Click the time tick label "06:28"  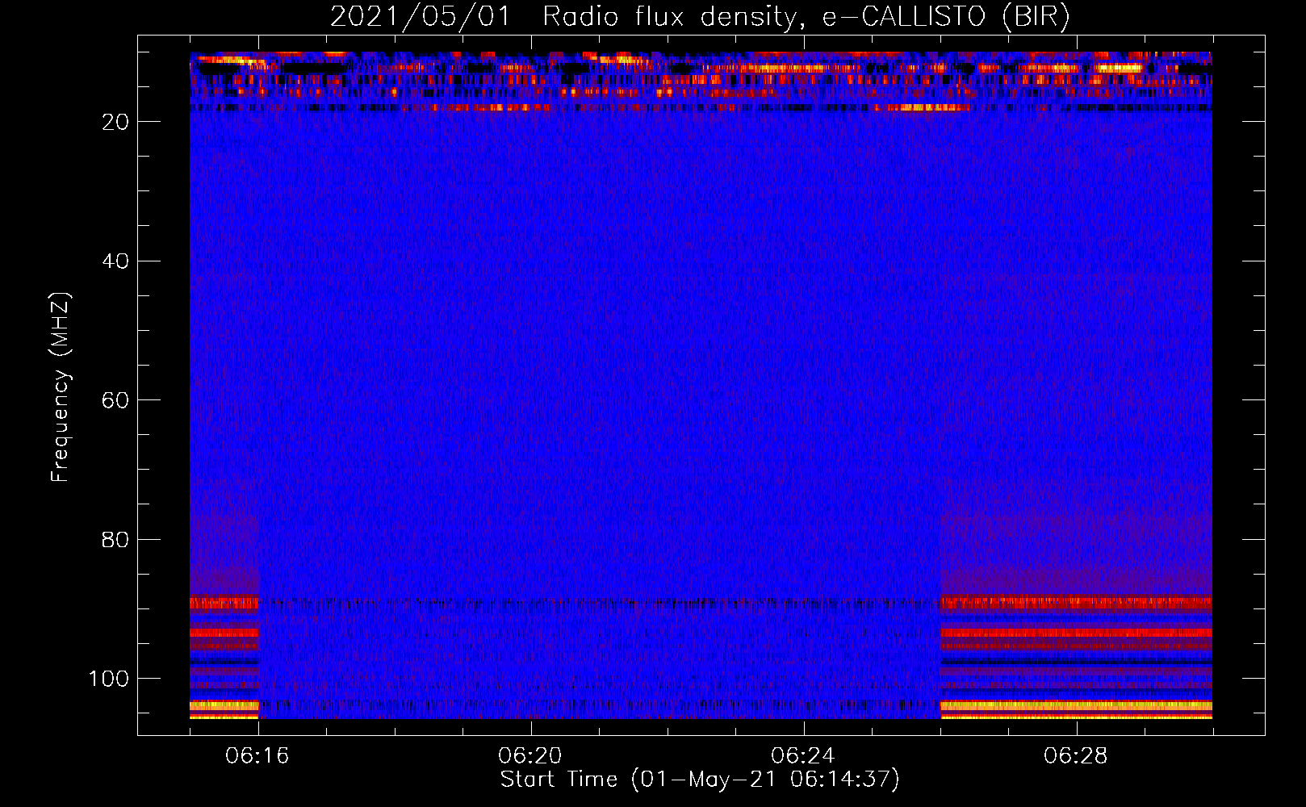1076,755
